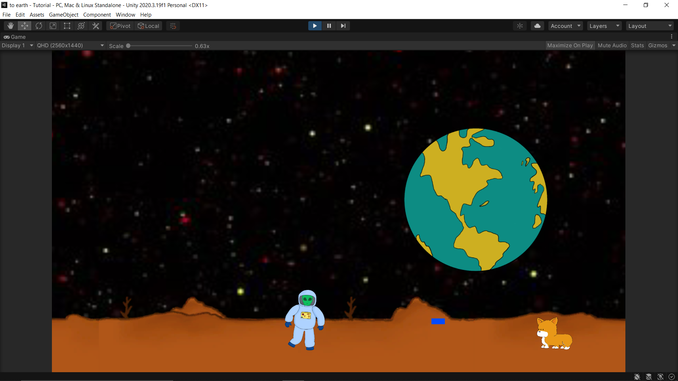Image resolution: width=678 pixels, height=381 pixels.
Task: Select the Move tool
Action: click(25, 26)
